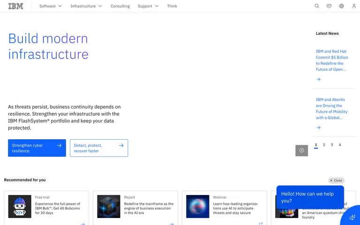Click arrow under IBM and Abertis news

pos(318,127)
